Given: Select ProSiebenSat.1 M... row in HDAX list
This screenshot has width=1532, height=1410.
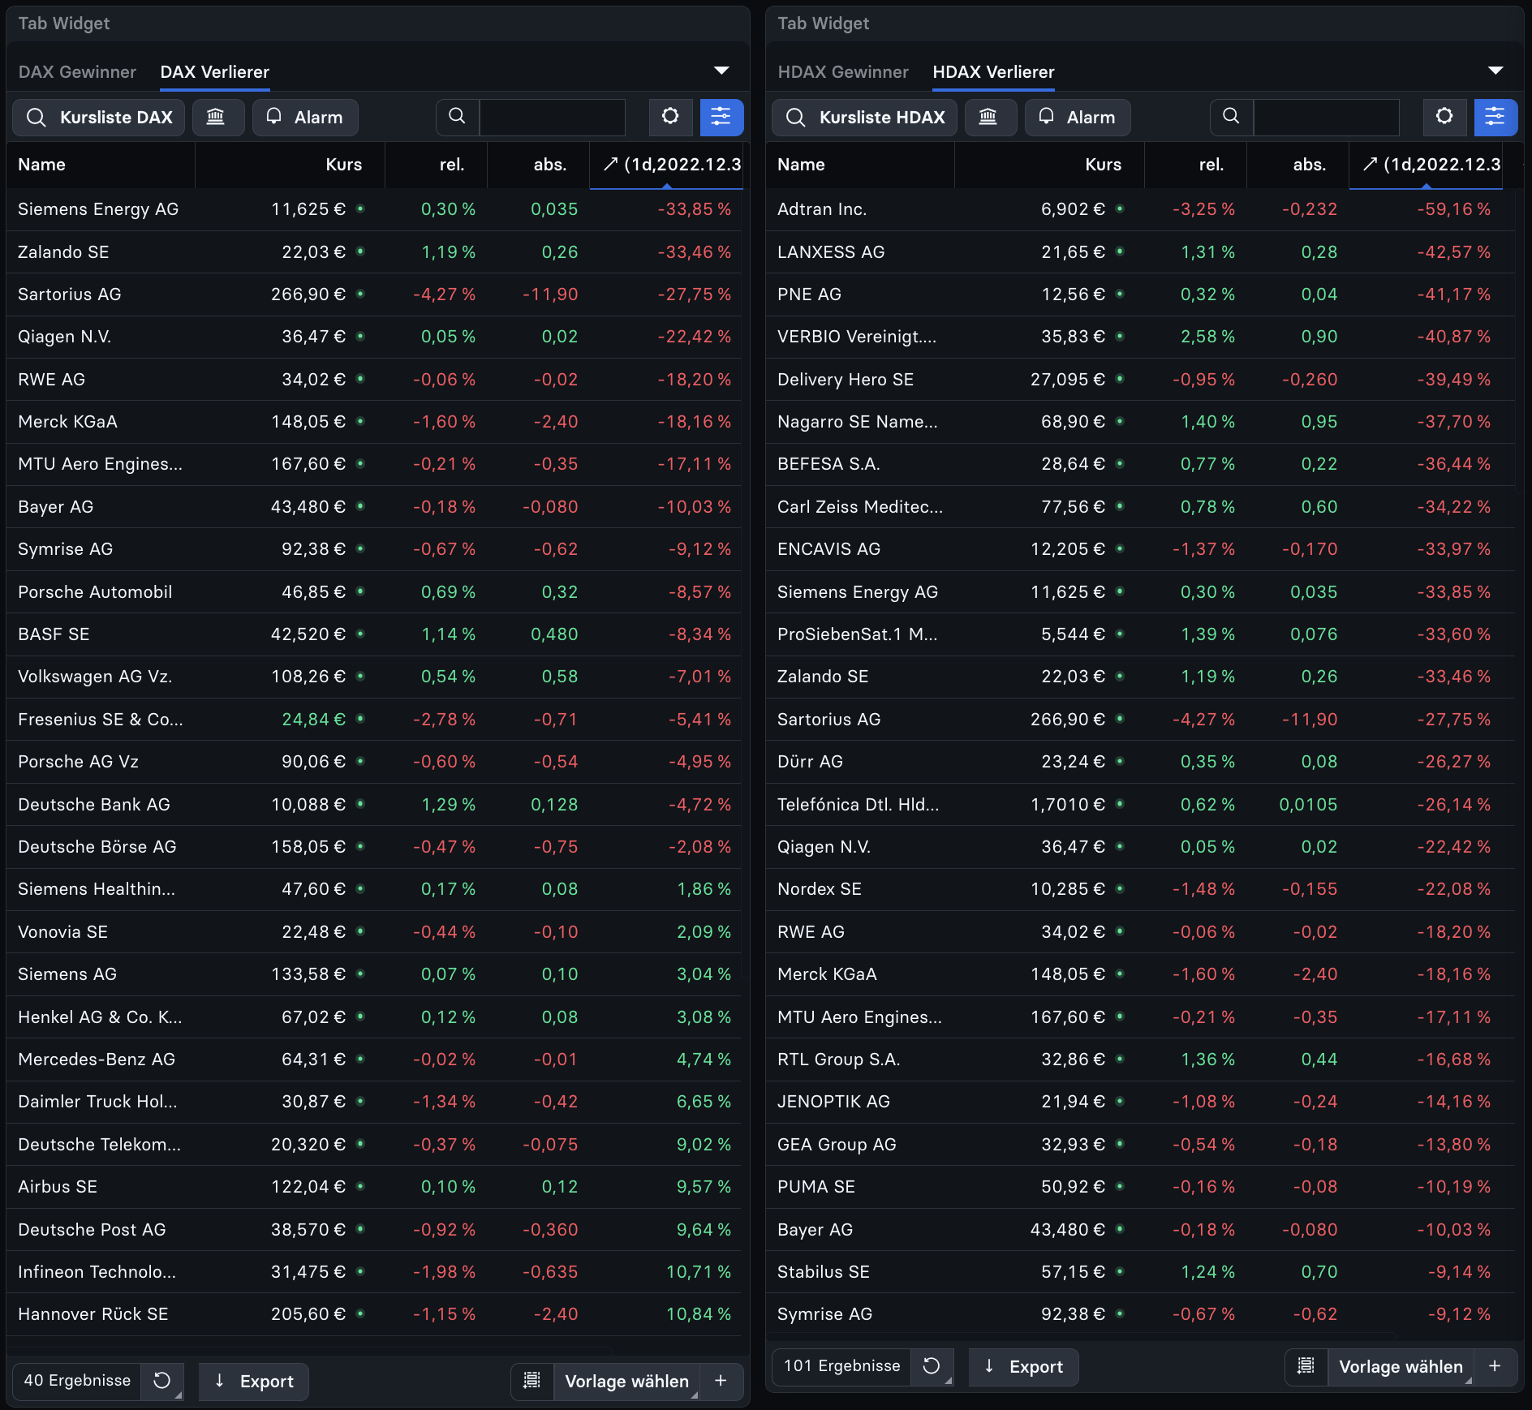Looking at the screenshot, I should tap(1140, 634).
